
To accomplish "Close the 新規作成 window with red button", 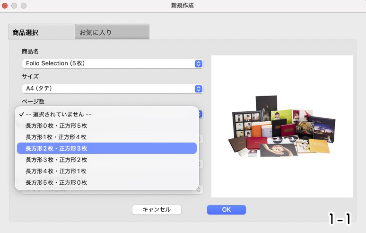I will tap(5, 6).
